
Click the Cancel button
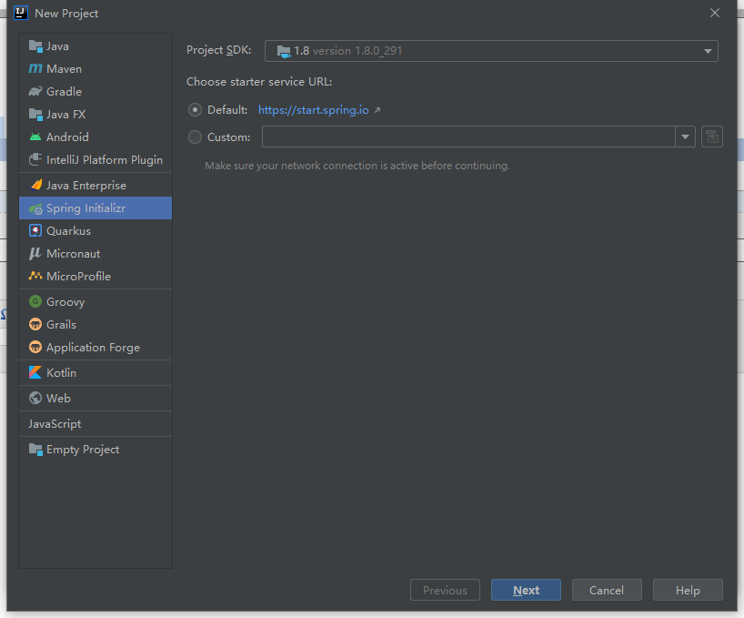[606, 591]
